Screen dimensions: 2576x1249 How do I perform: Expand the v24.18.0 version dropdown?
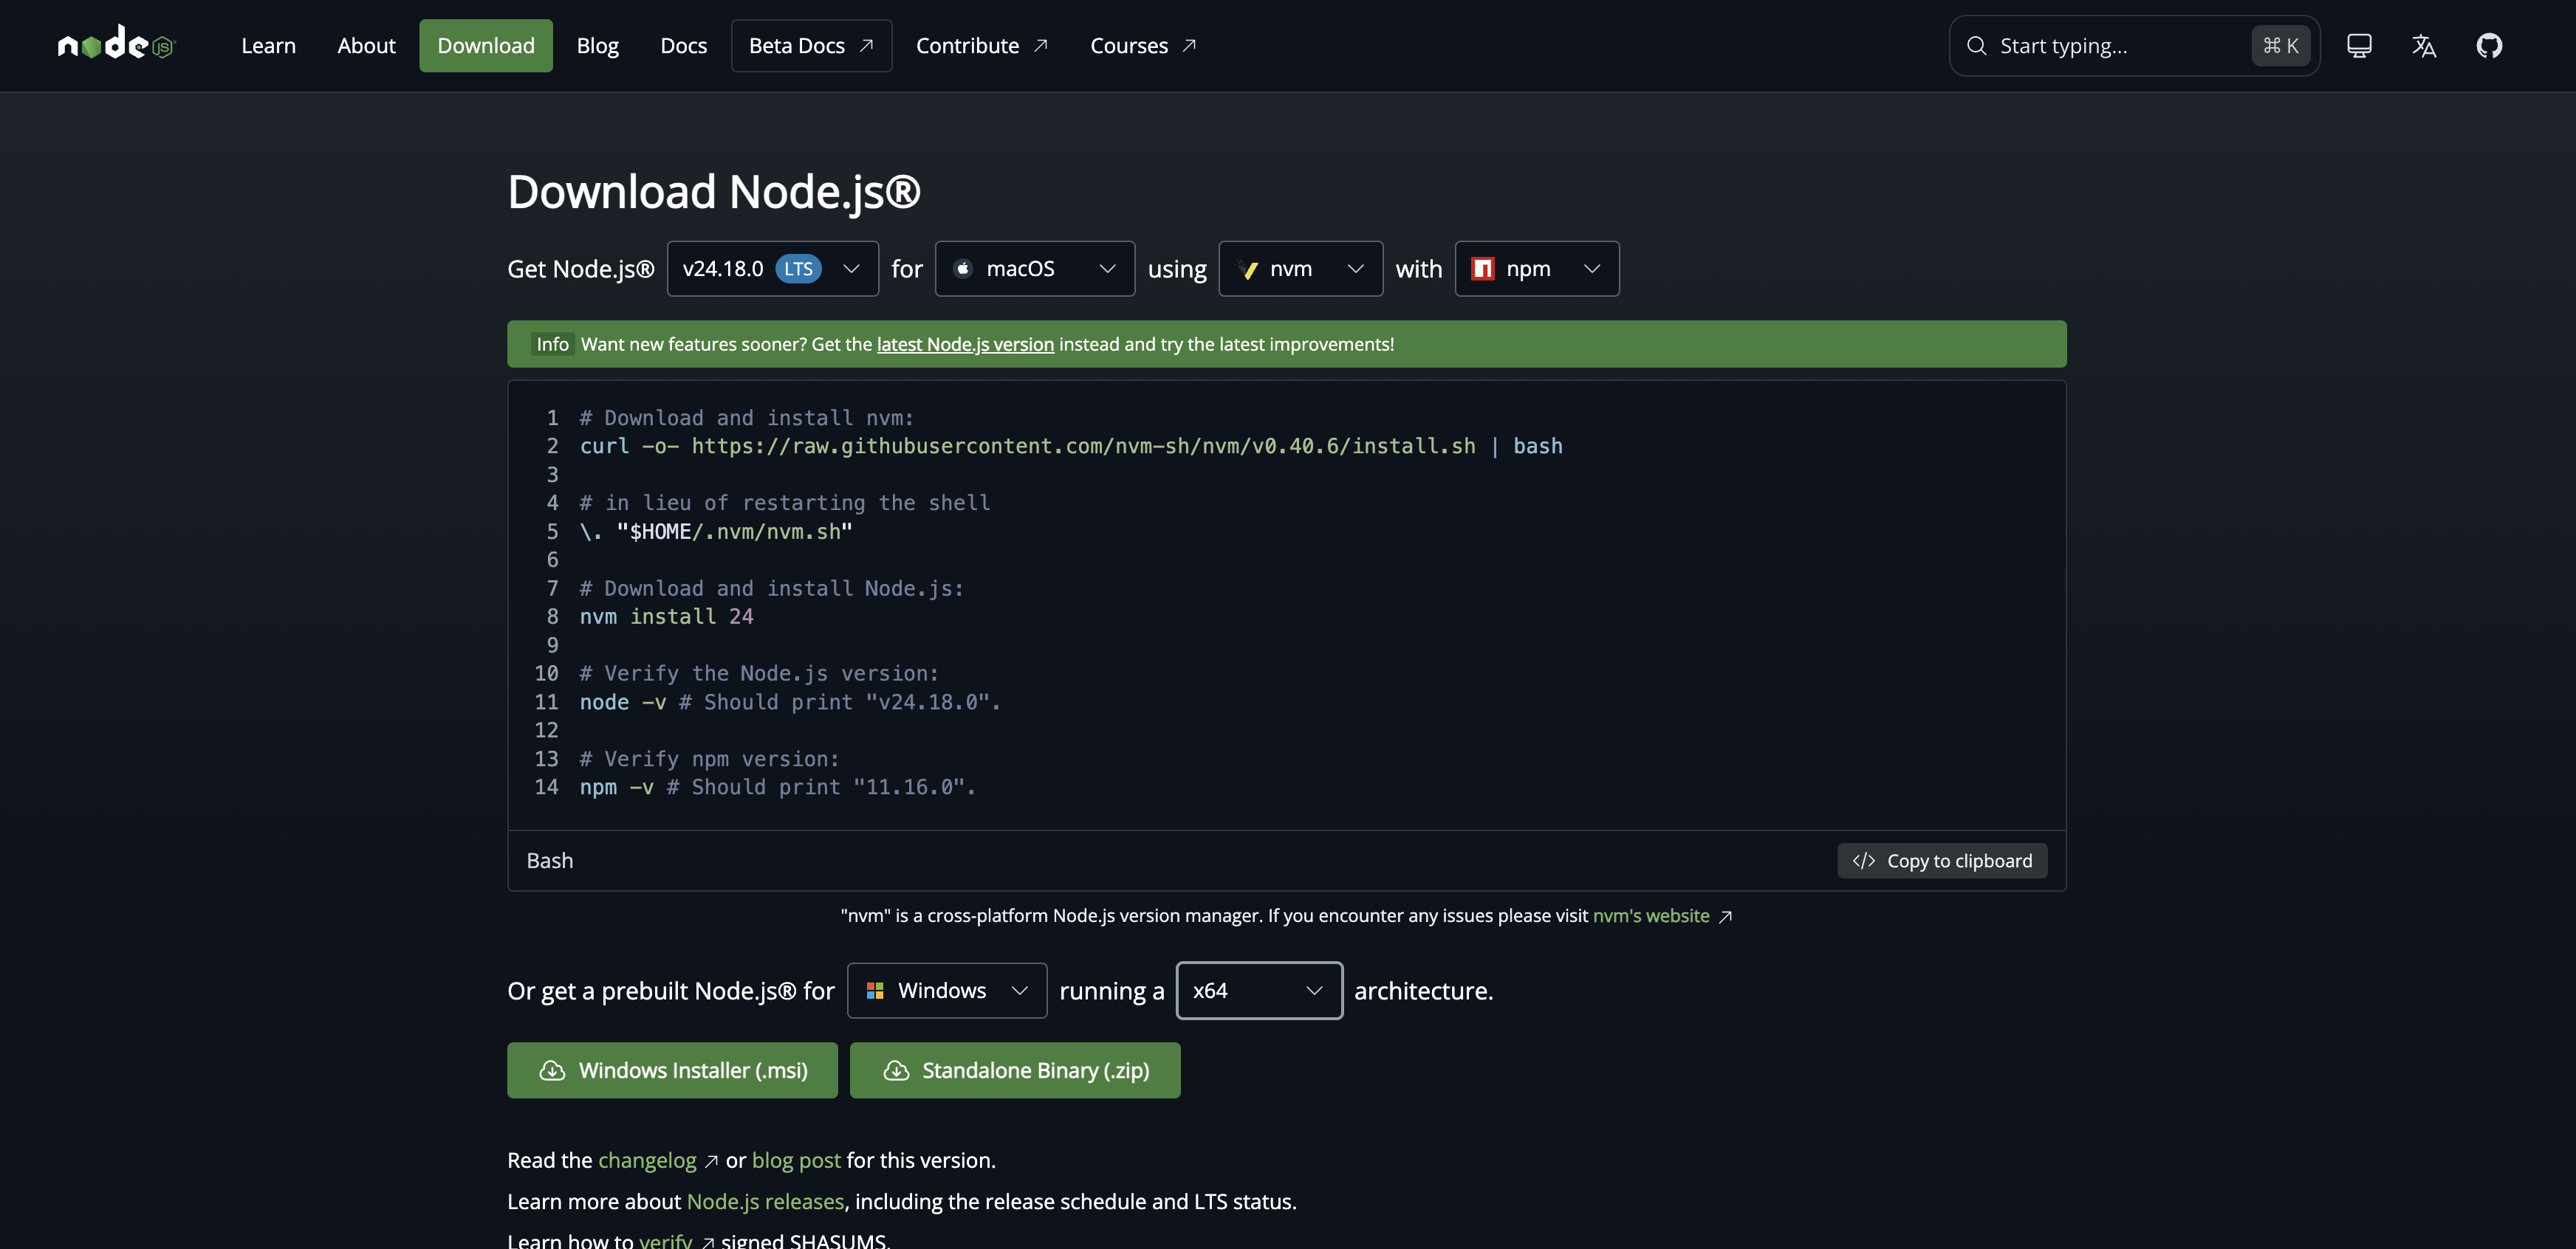(x=772, y=269)
